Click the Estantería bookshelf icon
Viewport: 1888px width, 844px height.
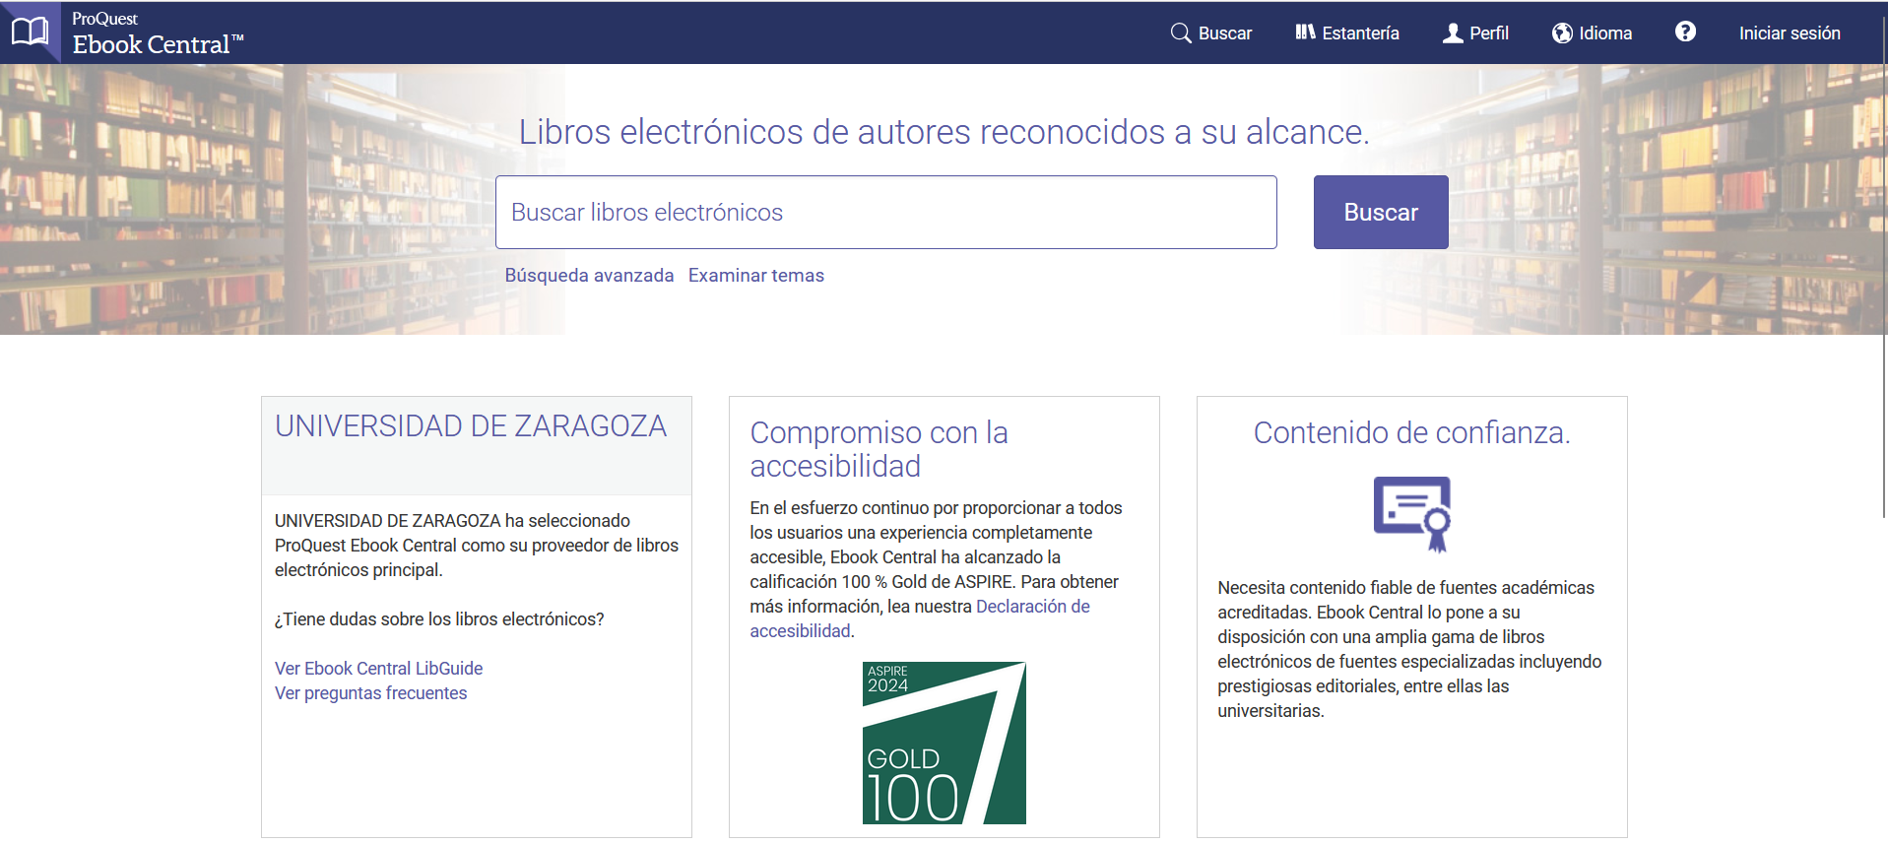pyautogui.click(x=1305, y=32)
